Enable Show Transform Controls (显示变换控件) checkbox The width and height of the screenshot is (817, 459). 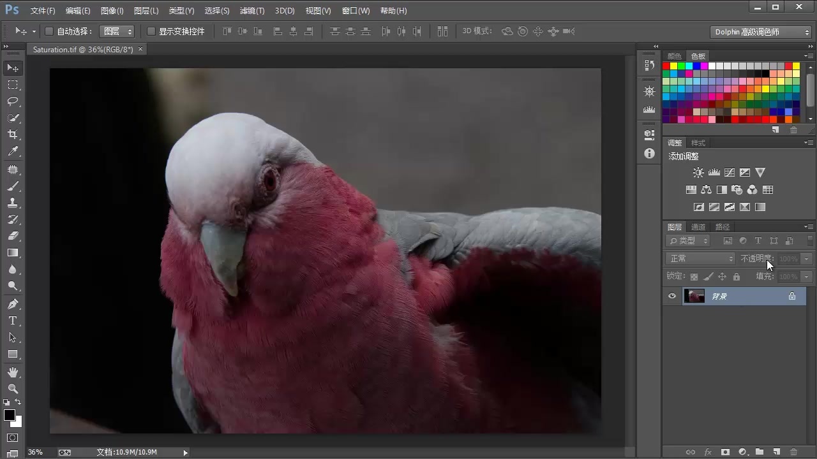(151, 31)
